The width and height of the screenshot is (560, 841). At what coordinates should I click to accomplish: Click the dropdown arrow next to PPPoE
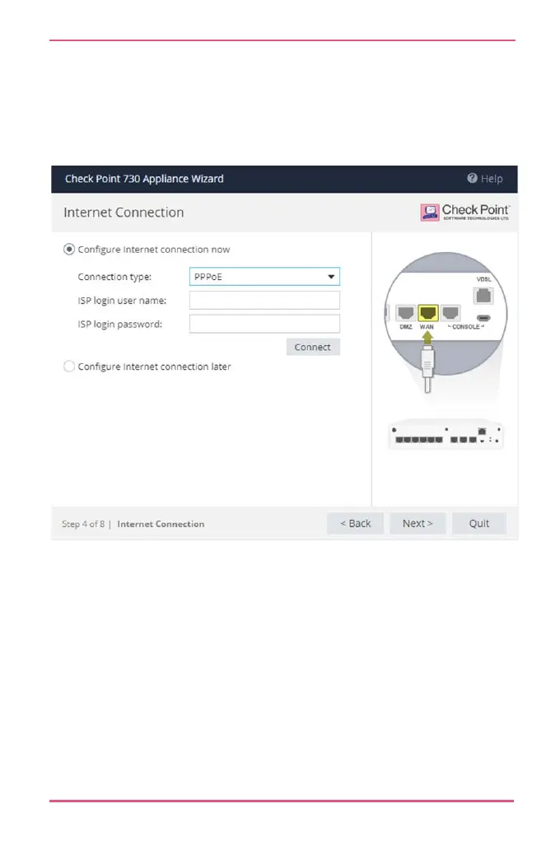click(x=331, y=277)
